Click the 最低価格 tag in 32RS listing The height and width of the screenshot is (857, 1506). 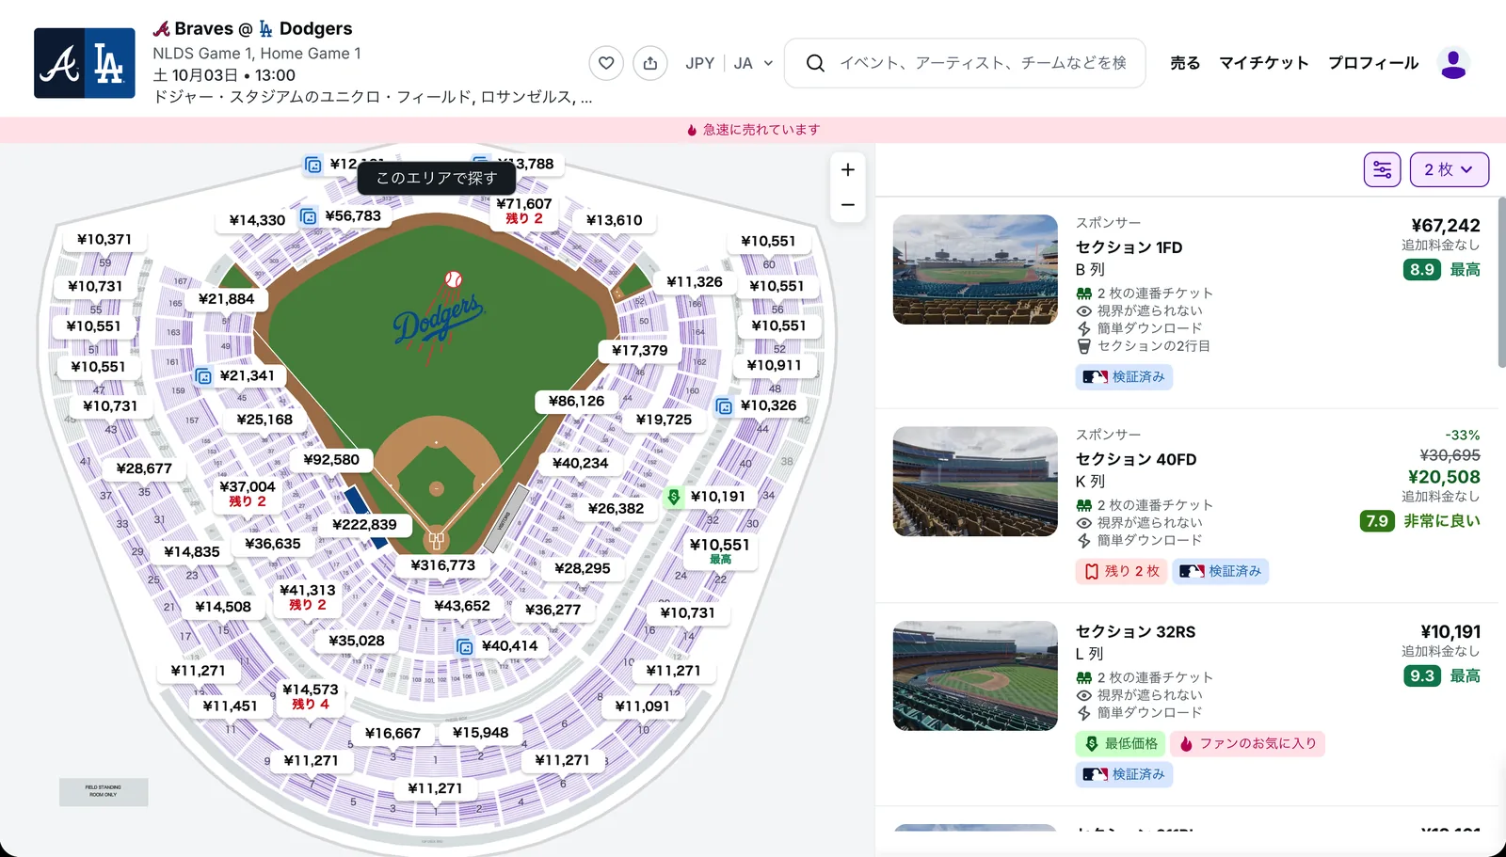(1121, 743)
